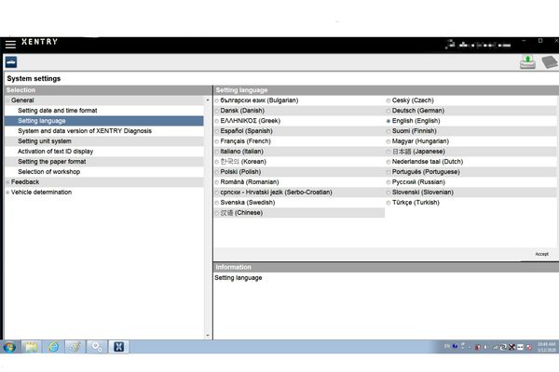Open Setting date and time format
The height and width of the screenshot is (372, 559).
tap(57, 111)
